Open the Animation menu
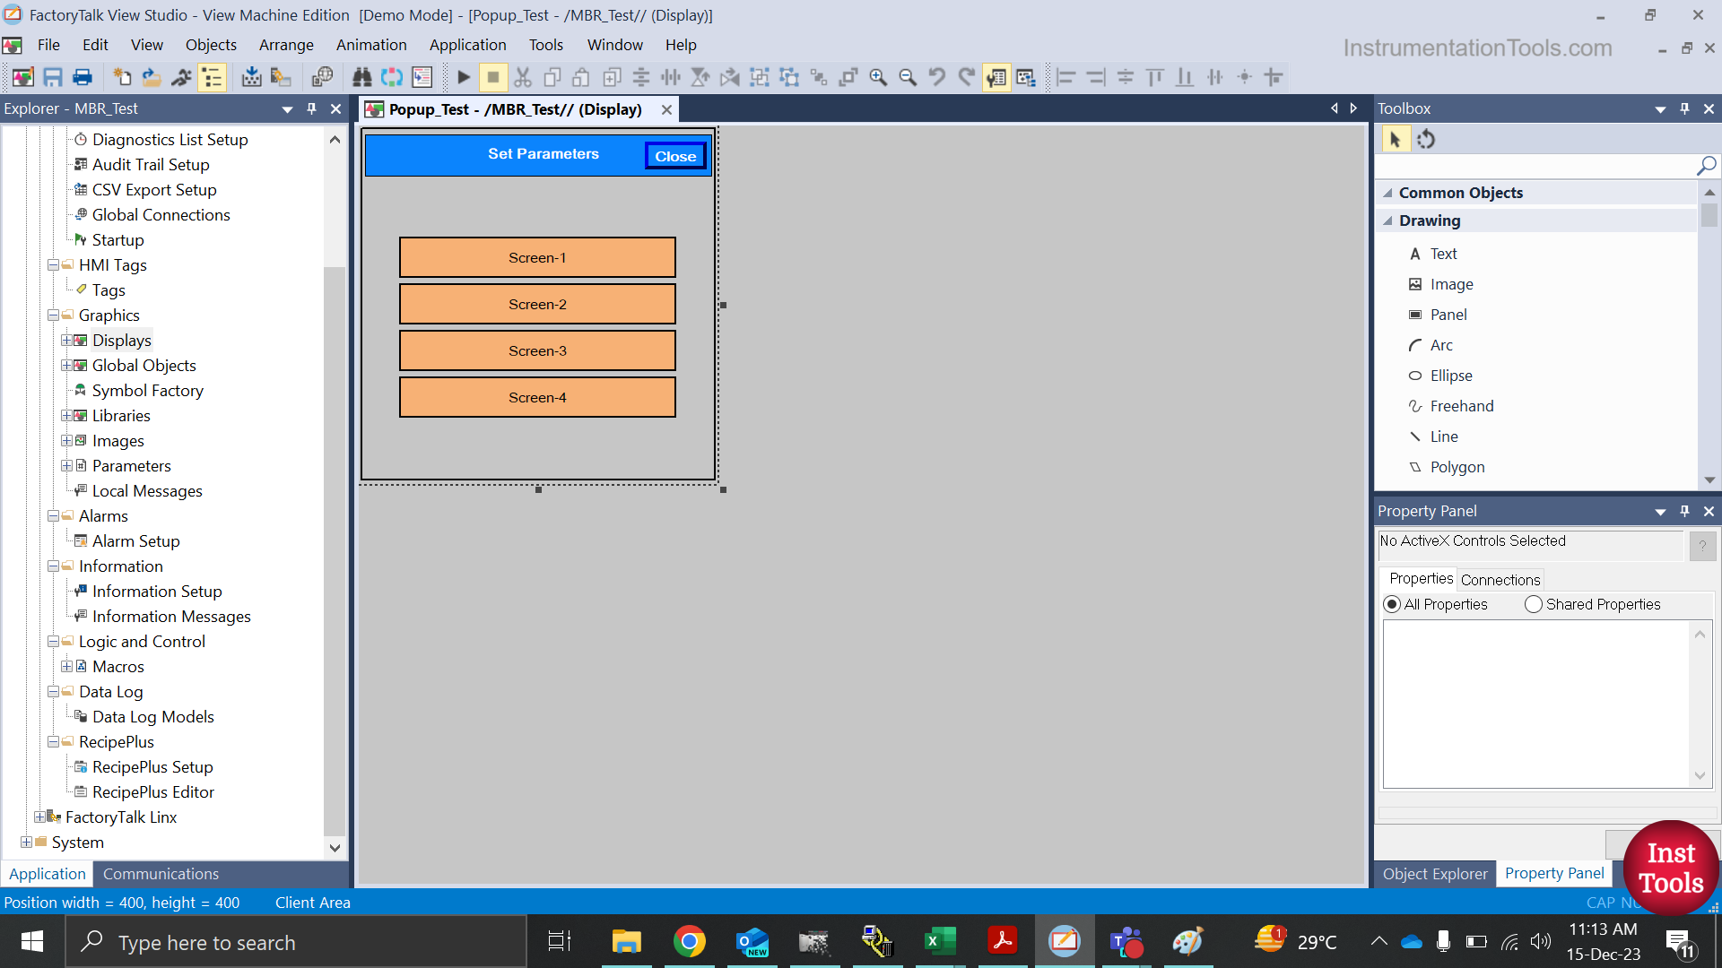Viewport: 1722px width, 968px height. click(371, 45)
